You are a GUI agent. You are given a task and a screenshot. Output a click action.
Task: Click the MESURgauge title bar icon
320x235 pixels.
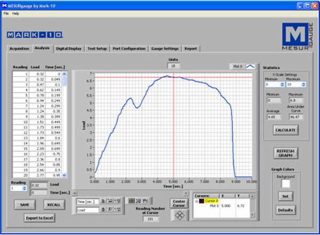4,6
